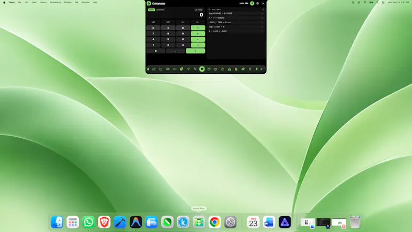Open the File menu
The image size is (412, 232).
(x=20, y=3)
